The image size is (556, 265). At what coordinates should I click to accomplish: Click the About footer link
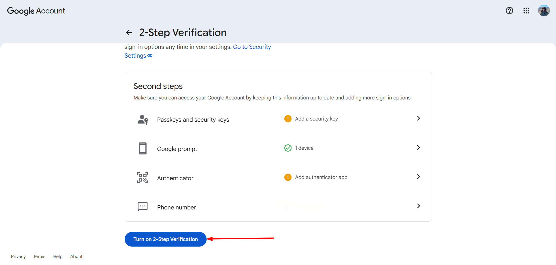(x=76, y=257)
